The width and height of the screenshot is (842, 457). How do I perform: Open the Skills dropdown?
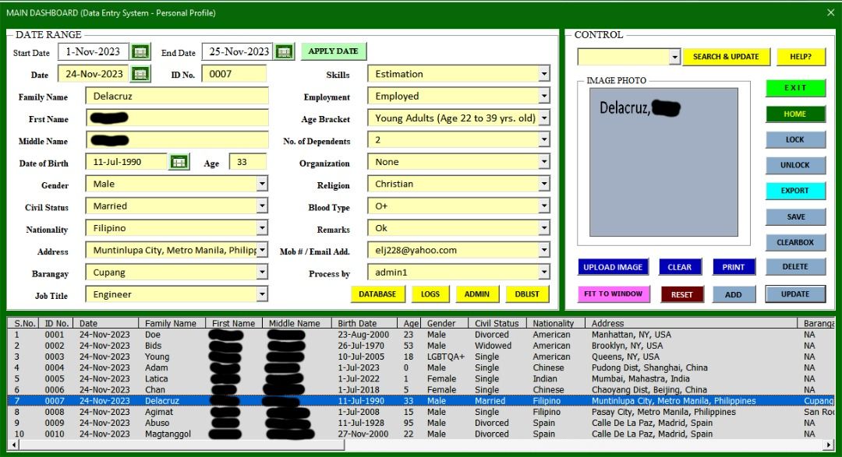pos(545,72)
